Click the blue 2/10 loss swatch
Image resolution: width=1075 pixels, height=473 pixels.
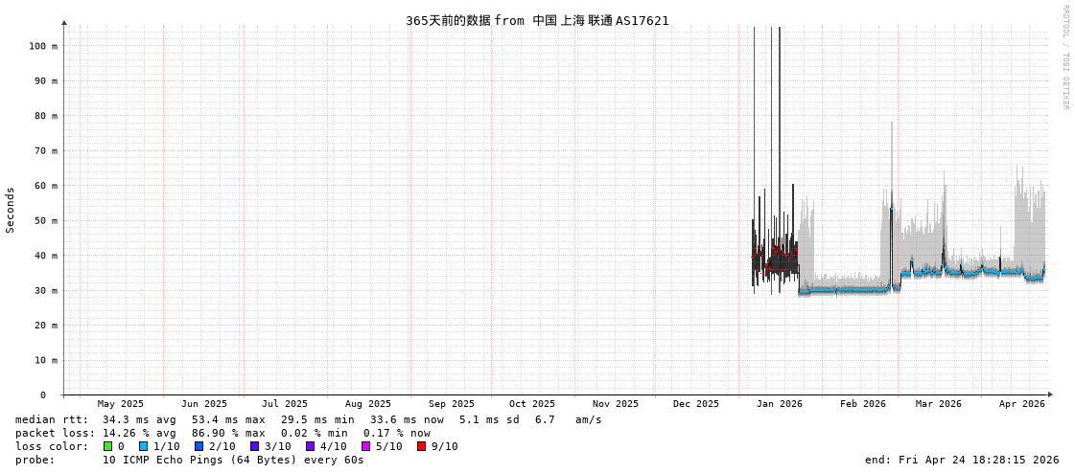click(x=199, y=446)
